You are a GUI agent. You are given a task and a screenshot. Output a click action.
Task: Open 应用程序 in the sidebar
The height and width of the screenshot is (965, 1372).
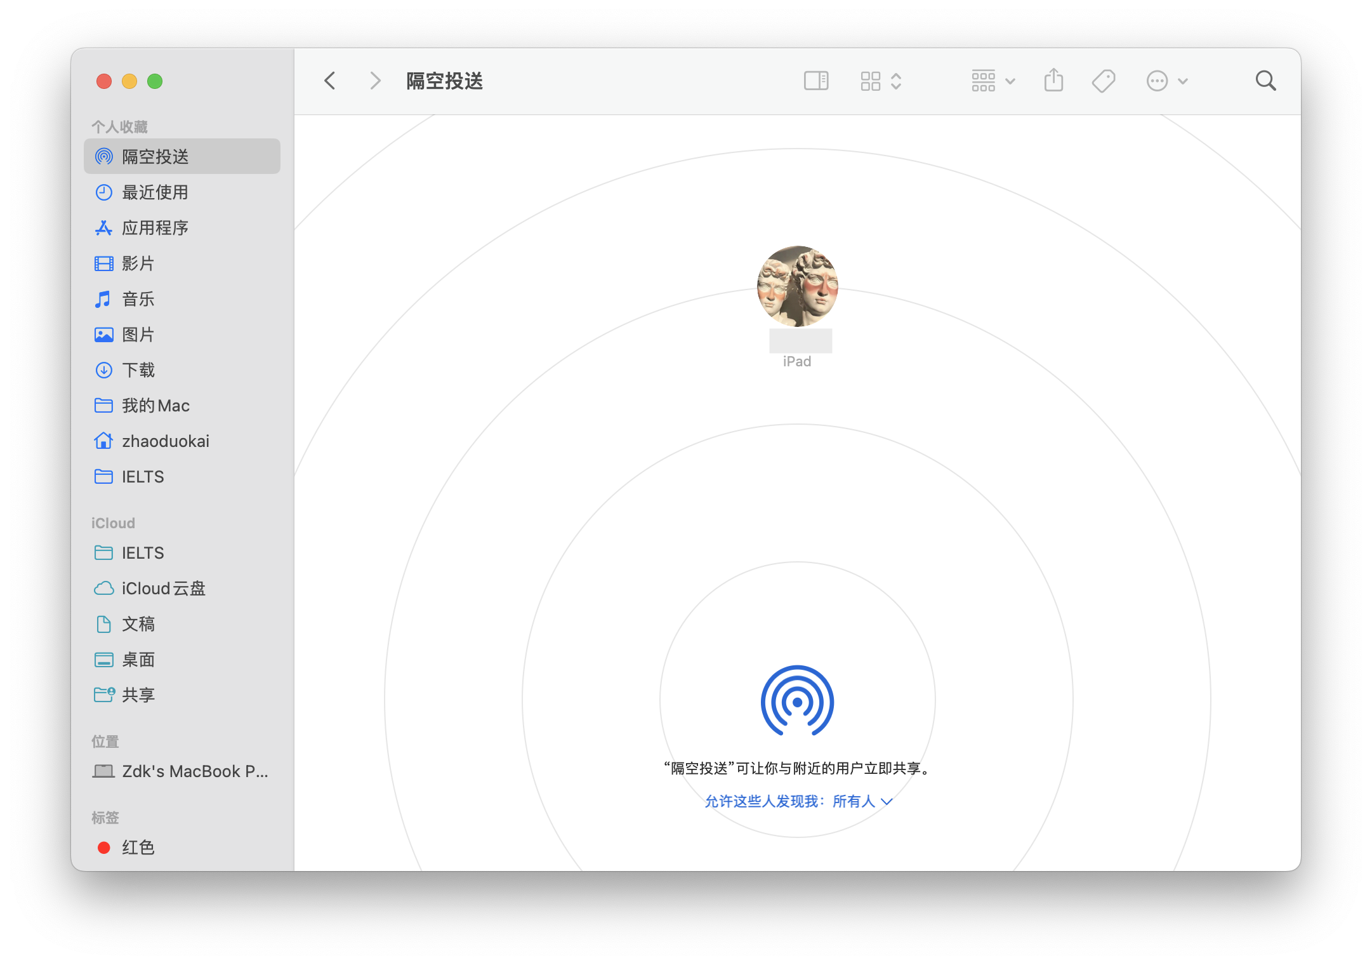[155, 228]
